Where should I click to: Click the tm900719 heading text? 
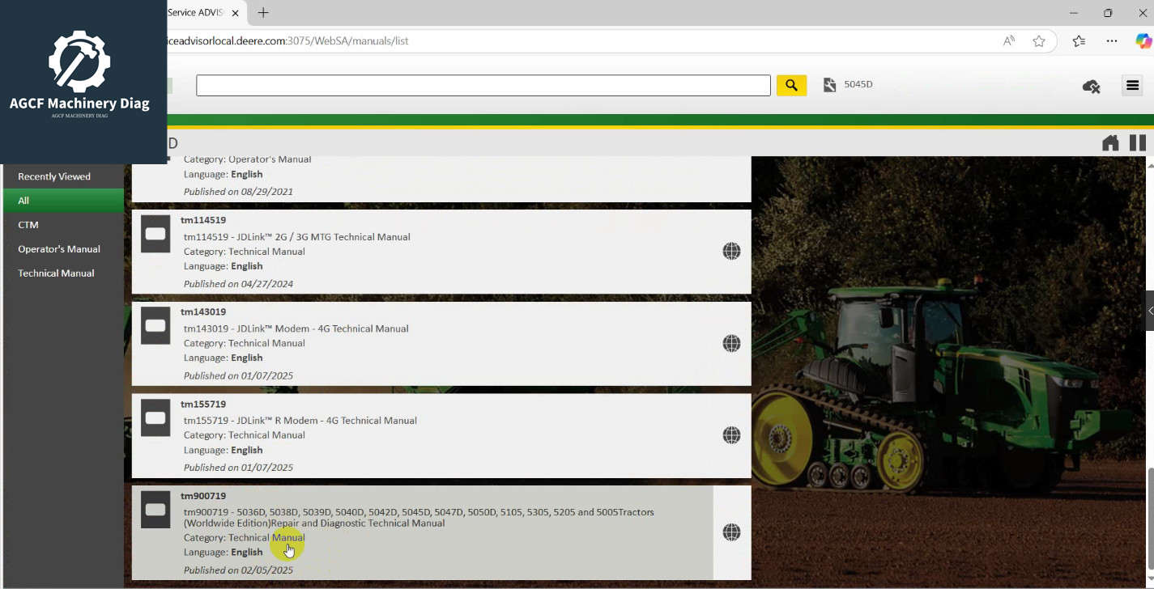(203, 496)
